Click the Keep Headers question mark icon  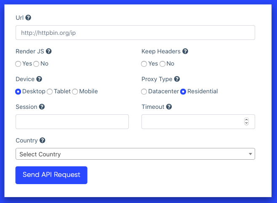(185, 51)
